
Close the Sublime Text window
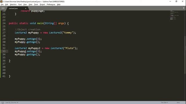(183, 1)
